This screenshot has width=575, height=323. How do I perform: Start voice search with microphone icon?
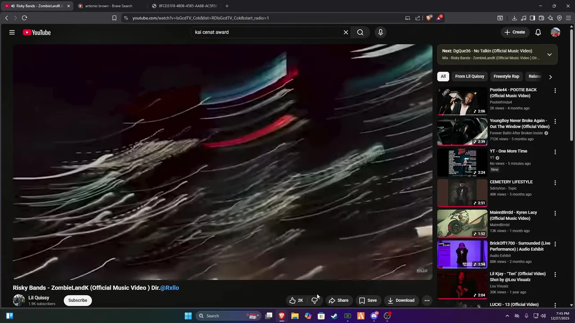point(380,32)
